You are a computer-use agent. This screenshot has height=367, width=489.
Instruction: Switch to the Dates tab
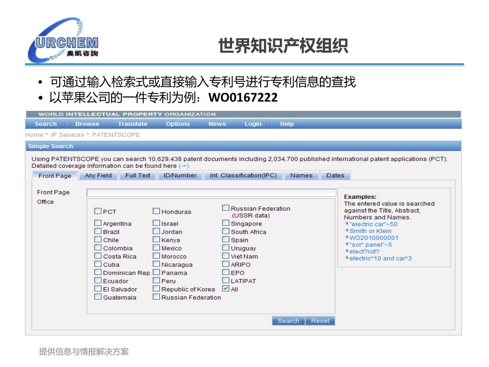(x=335, y=175)
